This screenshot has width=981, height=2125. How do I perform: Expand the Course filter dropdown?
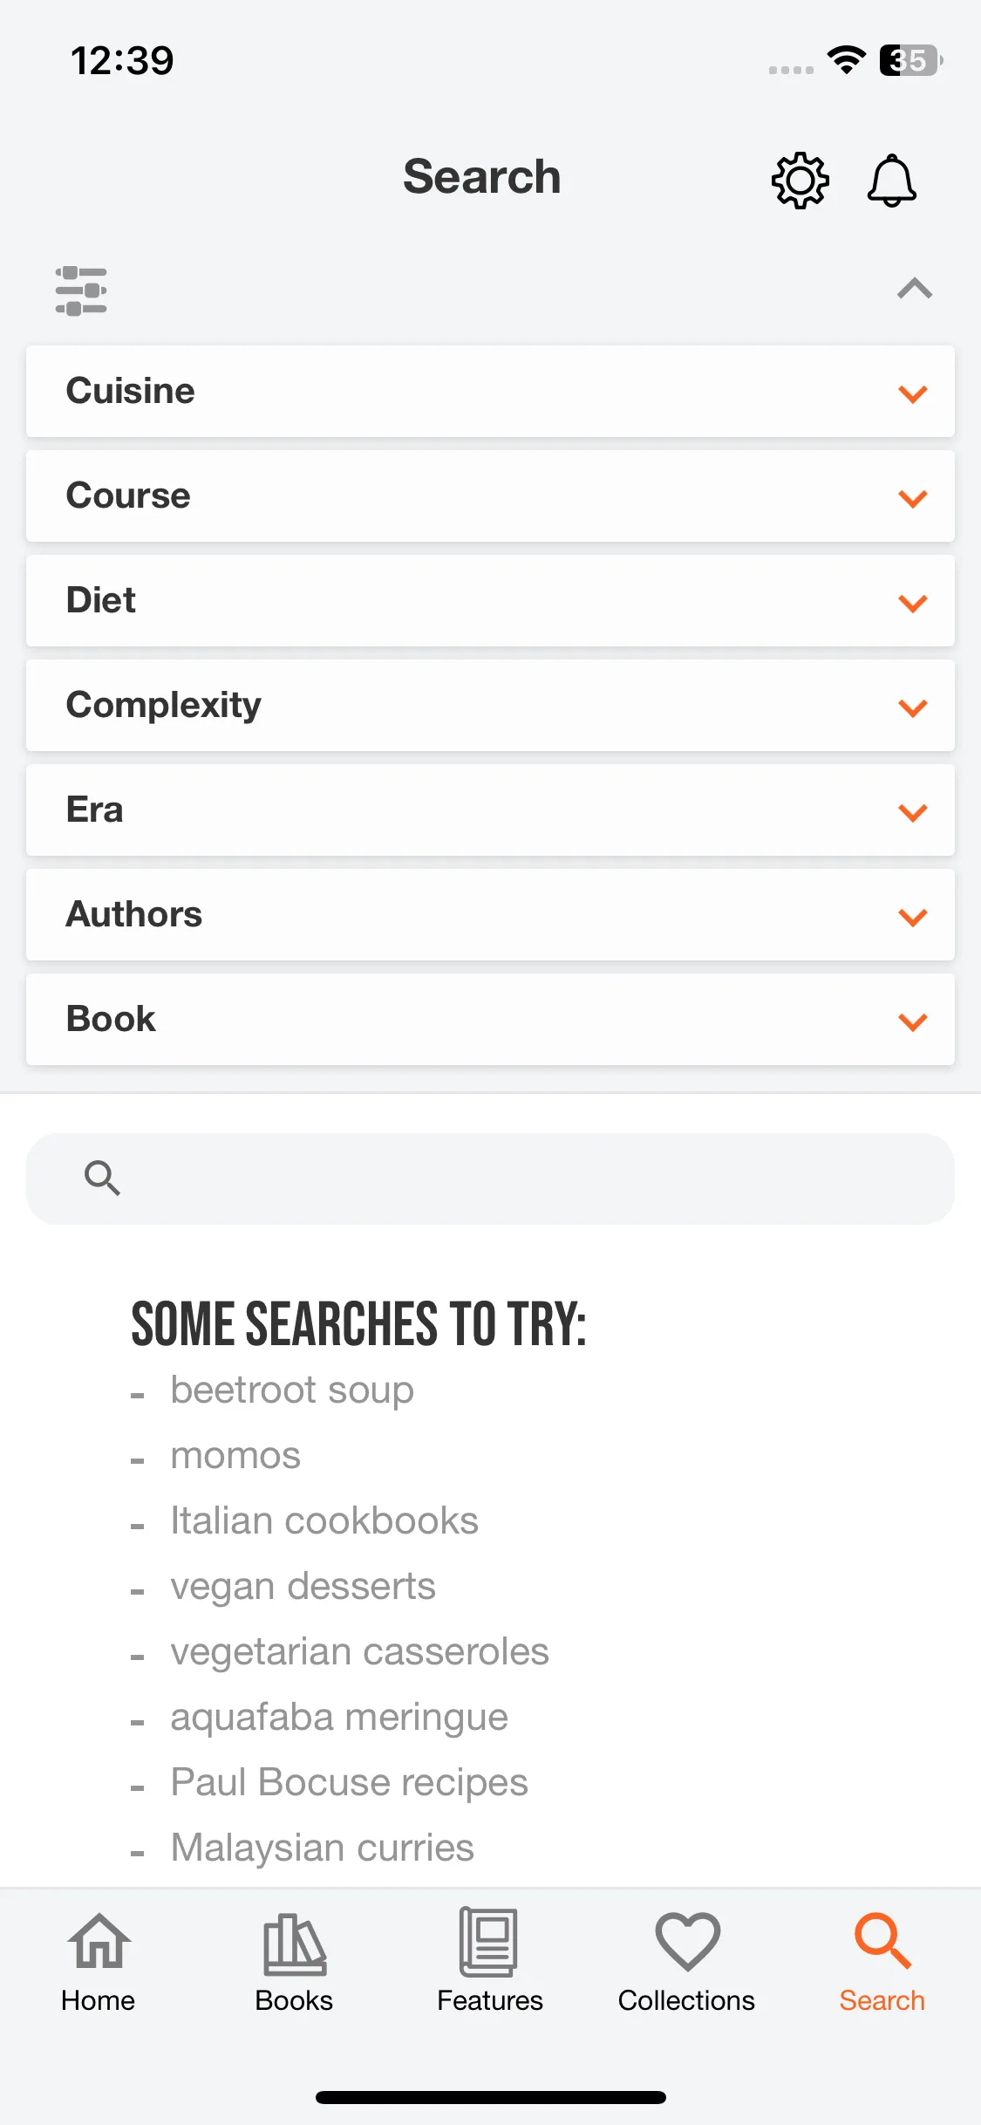(490, 495)
